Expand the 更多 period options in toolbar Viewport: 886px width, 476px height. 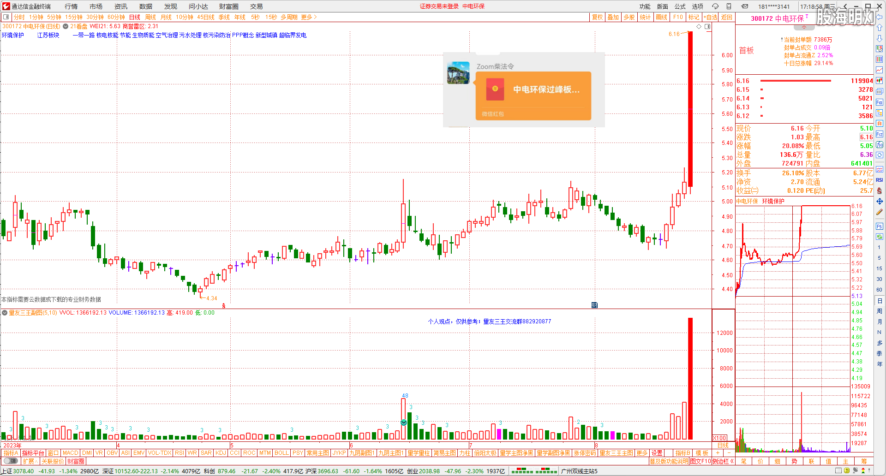309,17
